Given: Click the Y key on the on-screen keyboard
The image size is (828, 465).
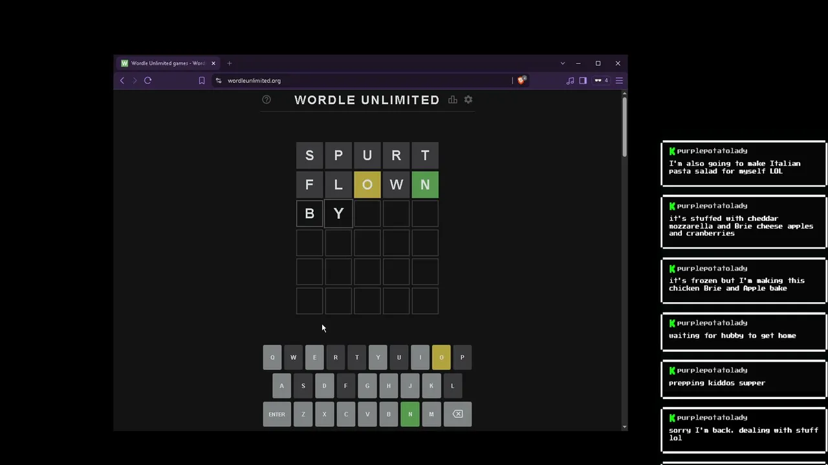Looking at the screenshot, I should pos(378,357).
